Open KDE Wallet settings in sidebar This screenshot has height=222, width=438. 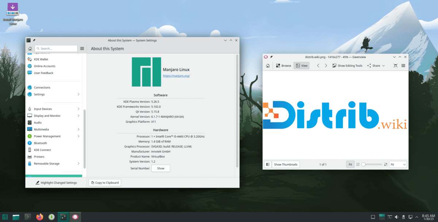point(41,59)
